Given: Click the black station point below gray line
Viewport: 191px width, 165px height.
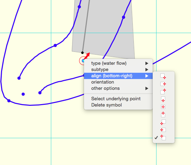Looking at the screenshot, I should pos(82,53).
